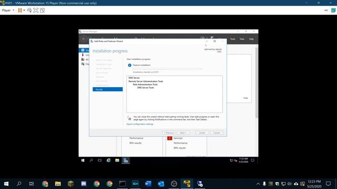Click the host volume tray icon

(x=290, y=184)
